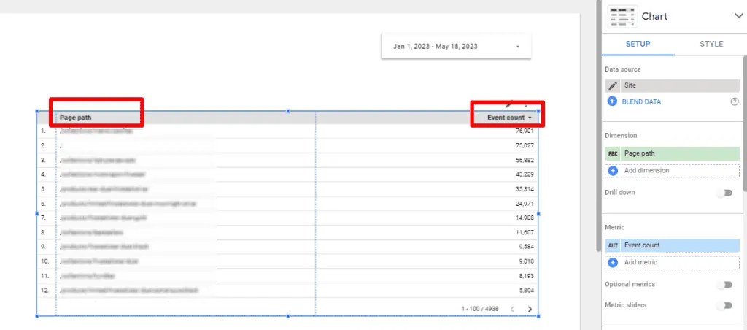Switch to the STYLE tab
This screenshot has width=747, height=330.
(711, 44)
